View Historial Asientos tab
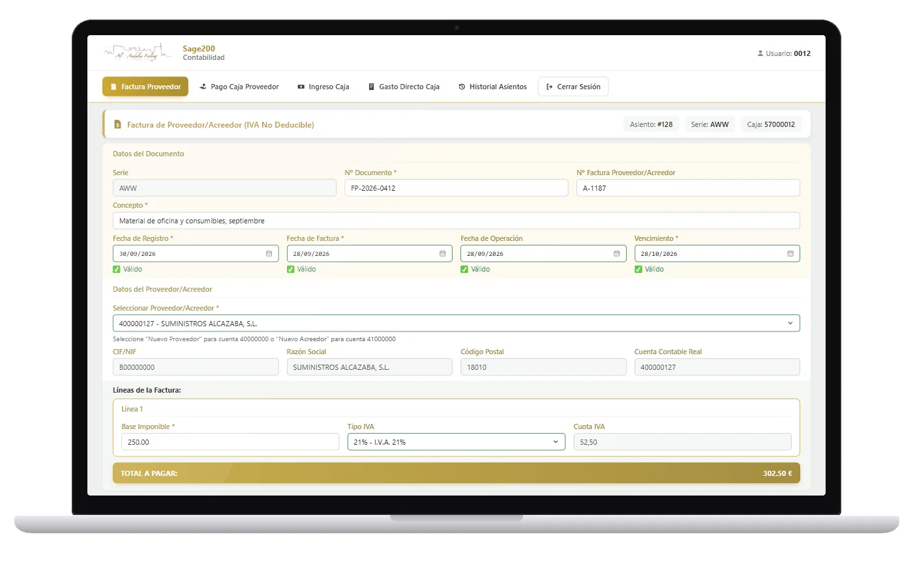The width and height of the screenshot is (913, 573). (x=492, y=87)
